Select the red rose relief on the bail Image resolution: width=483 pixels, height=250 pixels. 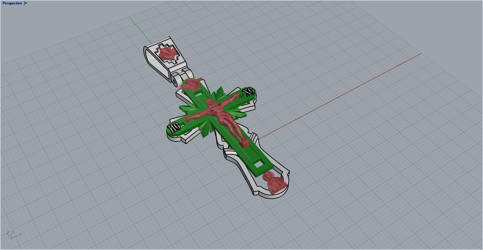click(167, 54)
